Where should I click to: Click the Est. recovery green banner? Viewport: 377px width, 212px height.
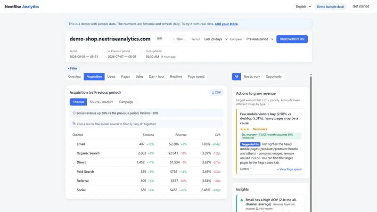point(270,136)
